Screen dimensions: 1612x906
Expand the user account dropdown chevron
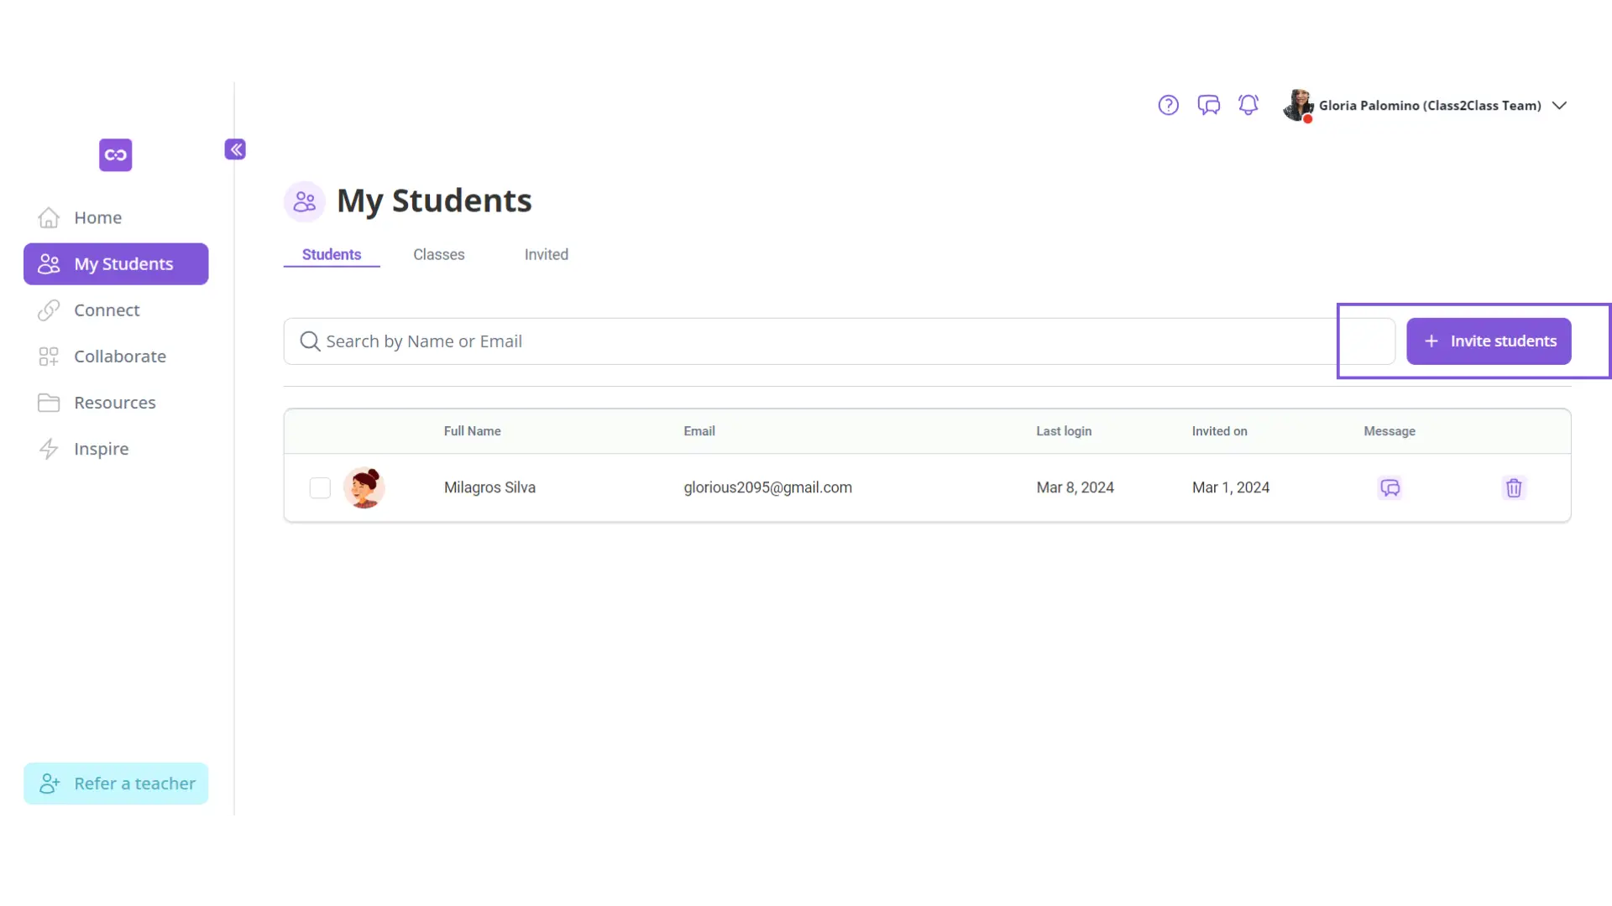click(1559, 106)
